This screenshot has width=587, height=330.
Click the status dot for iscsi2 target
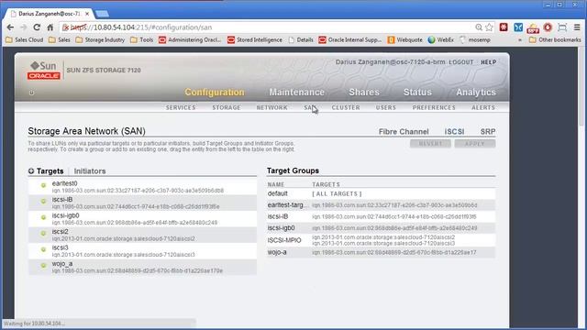(x=43, y=234)
